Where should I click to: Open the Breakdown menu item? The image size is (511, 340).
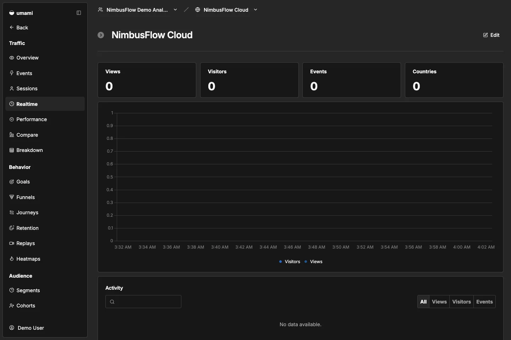click(45, 150)
